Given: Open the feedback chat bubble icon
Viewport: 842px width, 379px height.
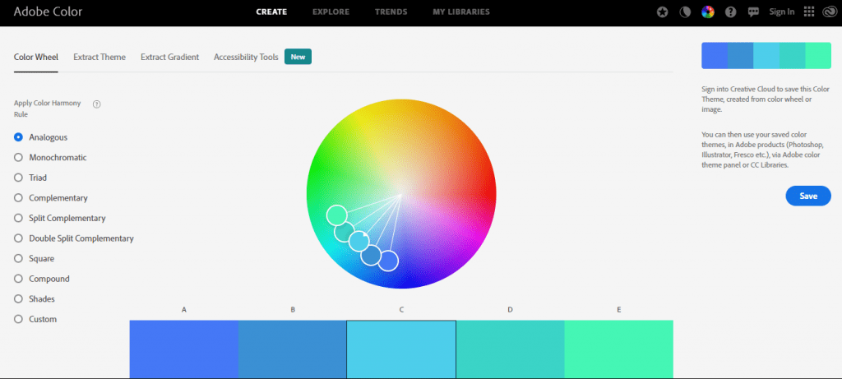Looking at the screenshot, I should click(x=753, y=12).
